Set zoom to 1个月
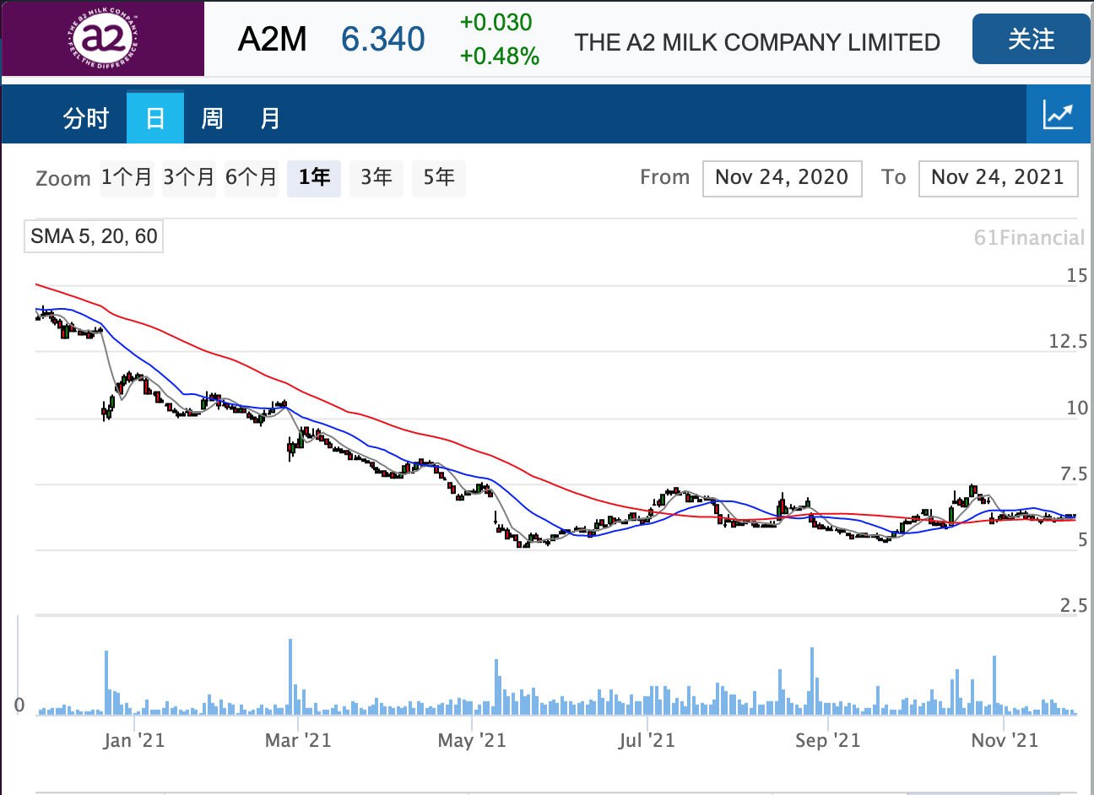Image resolution: width=1094 pixels, height=795 pixels. tap(127, 177)
